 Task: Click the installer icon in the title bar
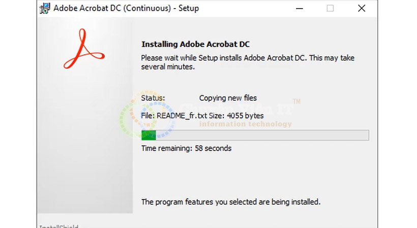45,8
